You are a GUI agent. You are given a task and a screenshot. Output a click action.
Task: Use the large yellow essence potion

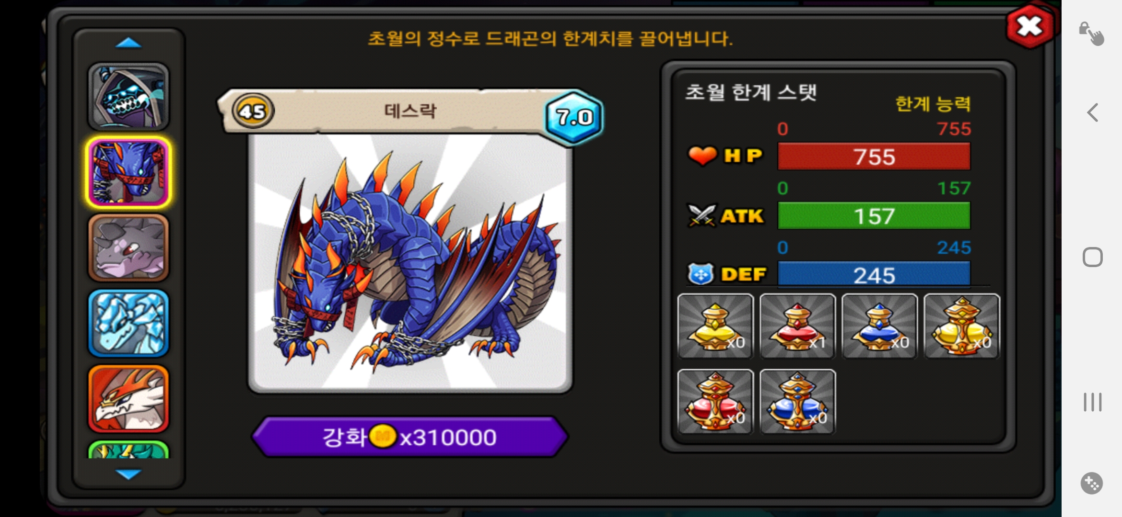tap(961, 326)
